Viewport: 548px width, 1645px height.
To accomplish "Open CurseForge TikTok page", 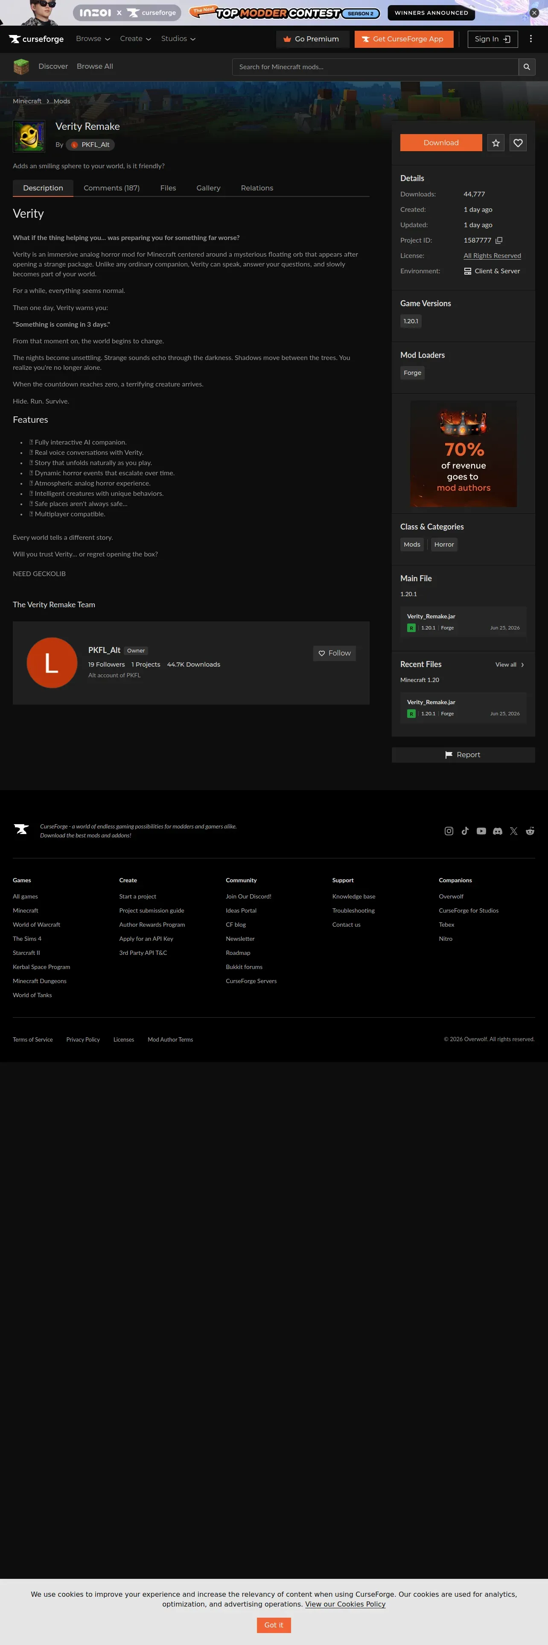I will [465, 831].
